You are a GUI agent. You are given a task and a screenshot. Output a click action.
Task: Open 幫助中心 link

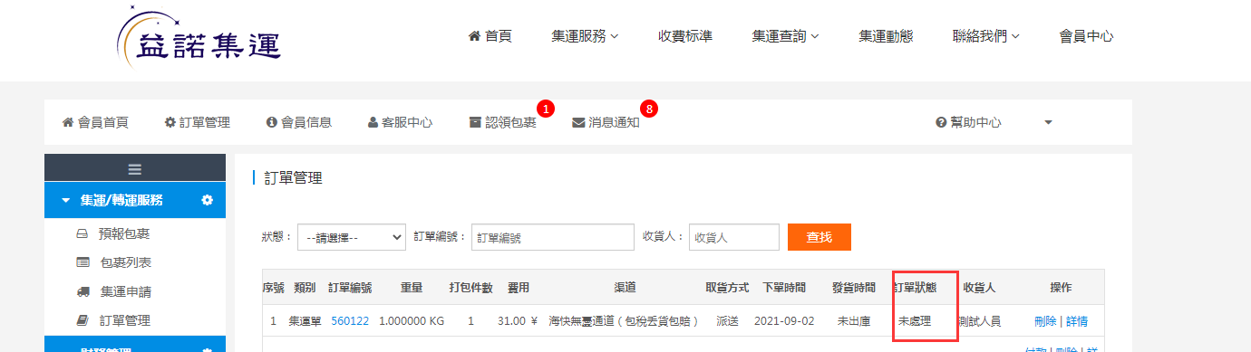point(968,122)
